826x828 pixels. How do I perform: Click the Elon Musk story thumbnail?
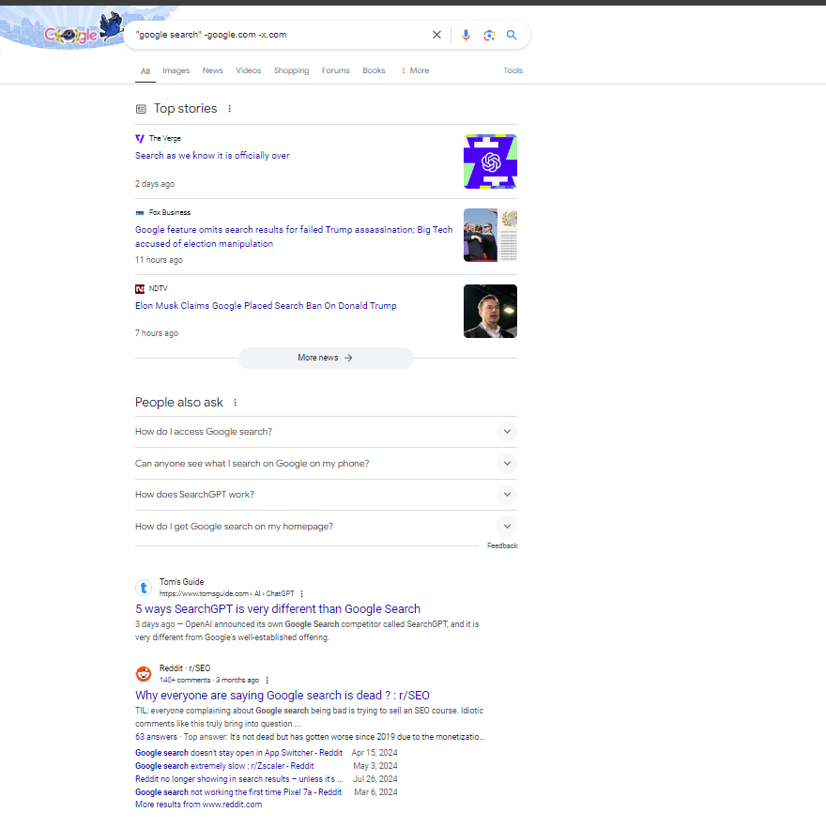point(490,311)
